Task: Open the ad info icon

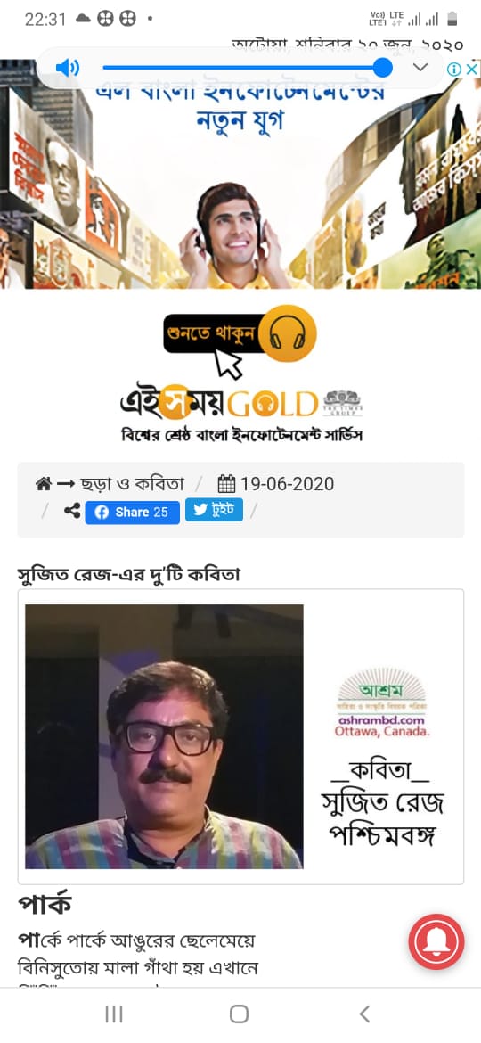Action: point(453,70)
